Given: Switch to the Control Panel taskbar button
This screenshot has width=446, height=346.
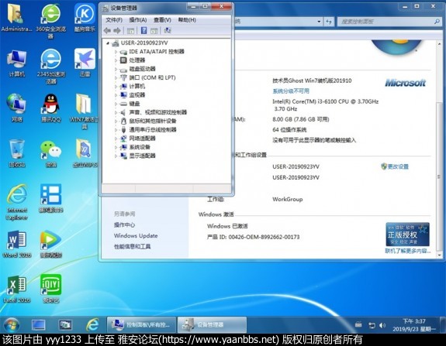Looking at the screenshot, I should coord(141,325).
